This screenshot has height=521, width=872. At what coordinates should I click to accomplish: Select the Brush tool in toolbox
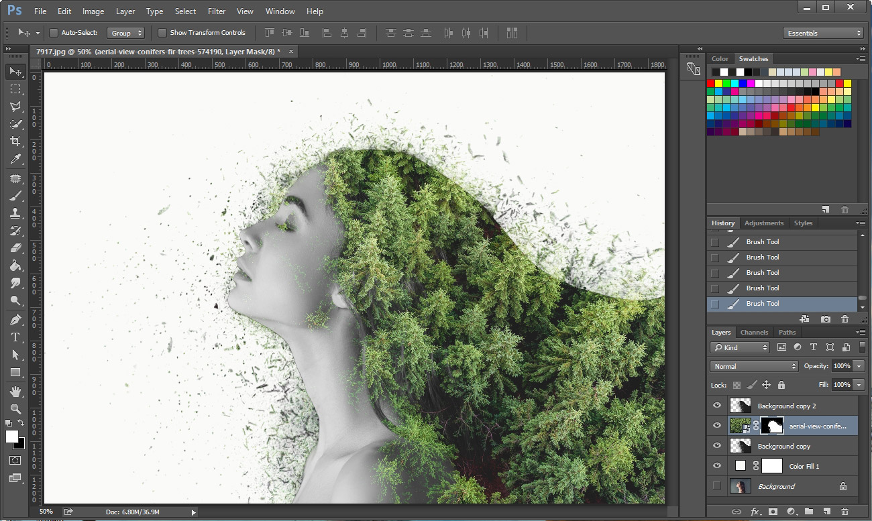(x=15, y=196)
